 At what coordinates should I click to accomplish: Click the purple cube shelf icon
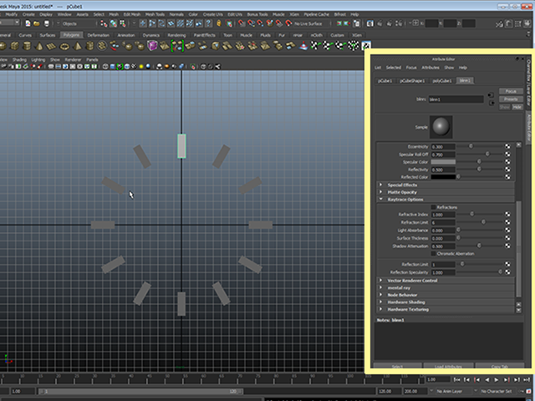coord(152,46)
